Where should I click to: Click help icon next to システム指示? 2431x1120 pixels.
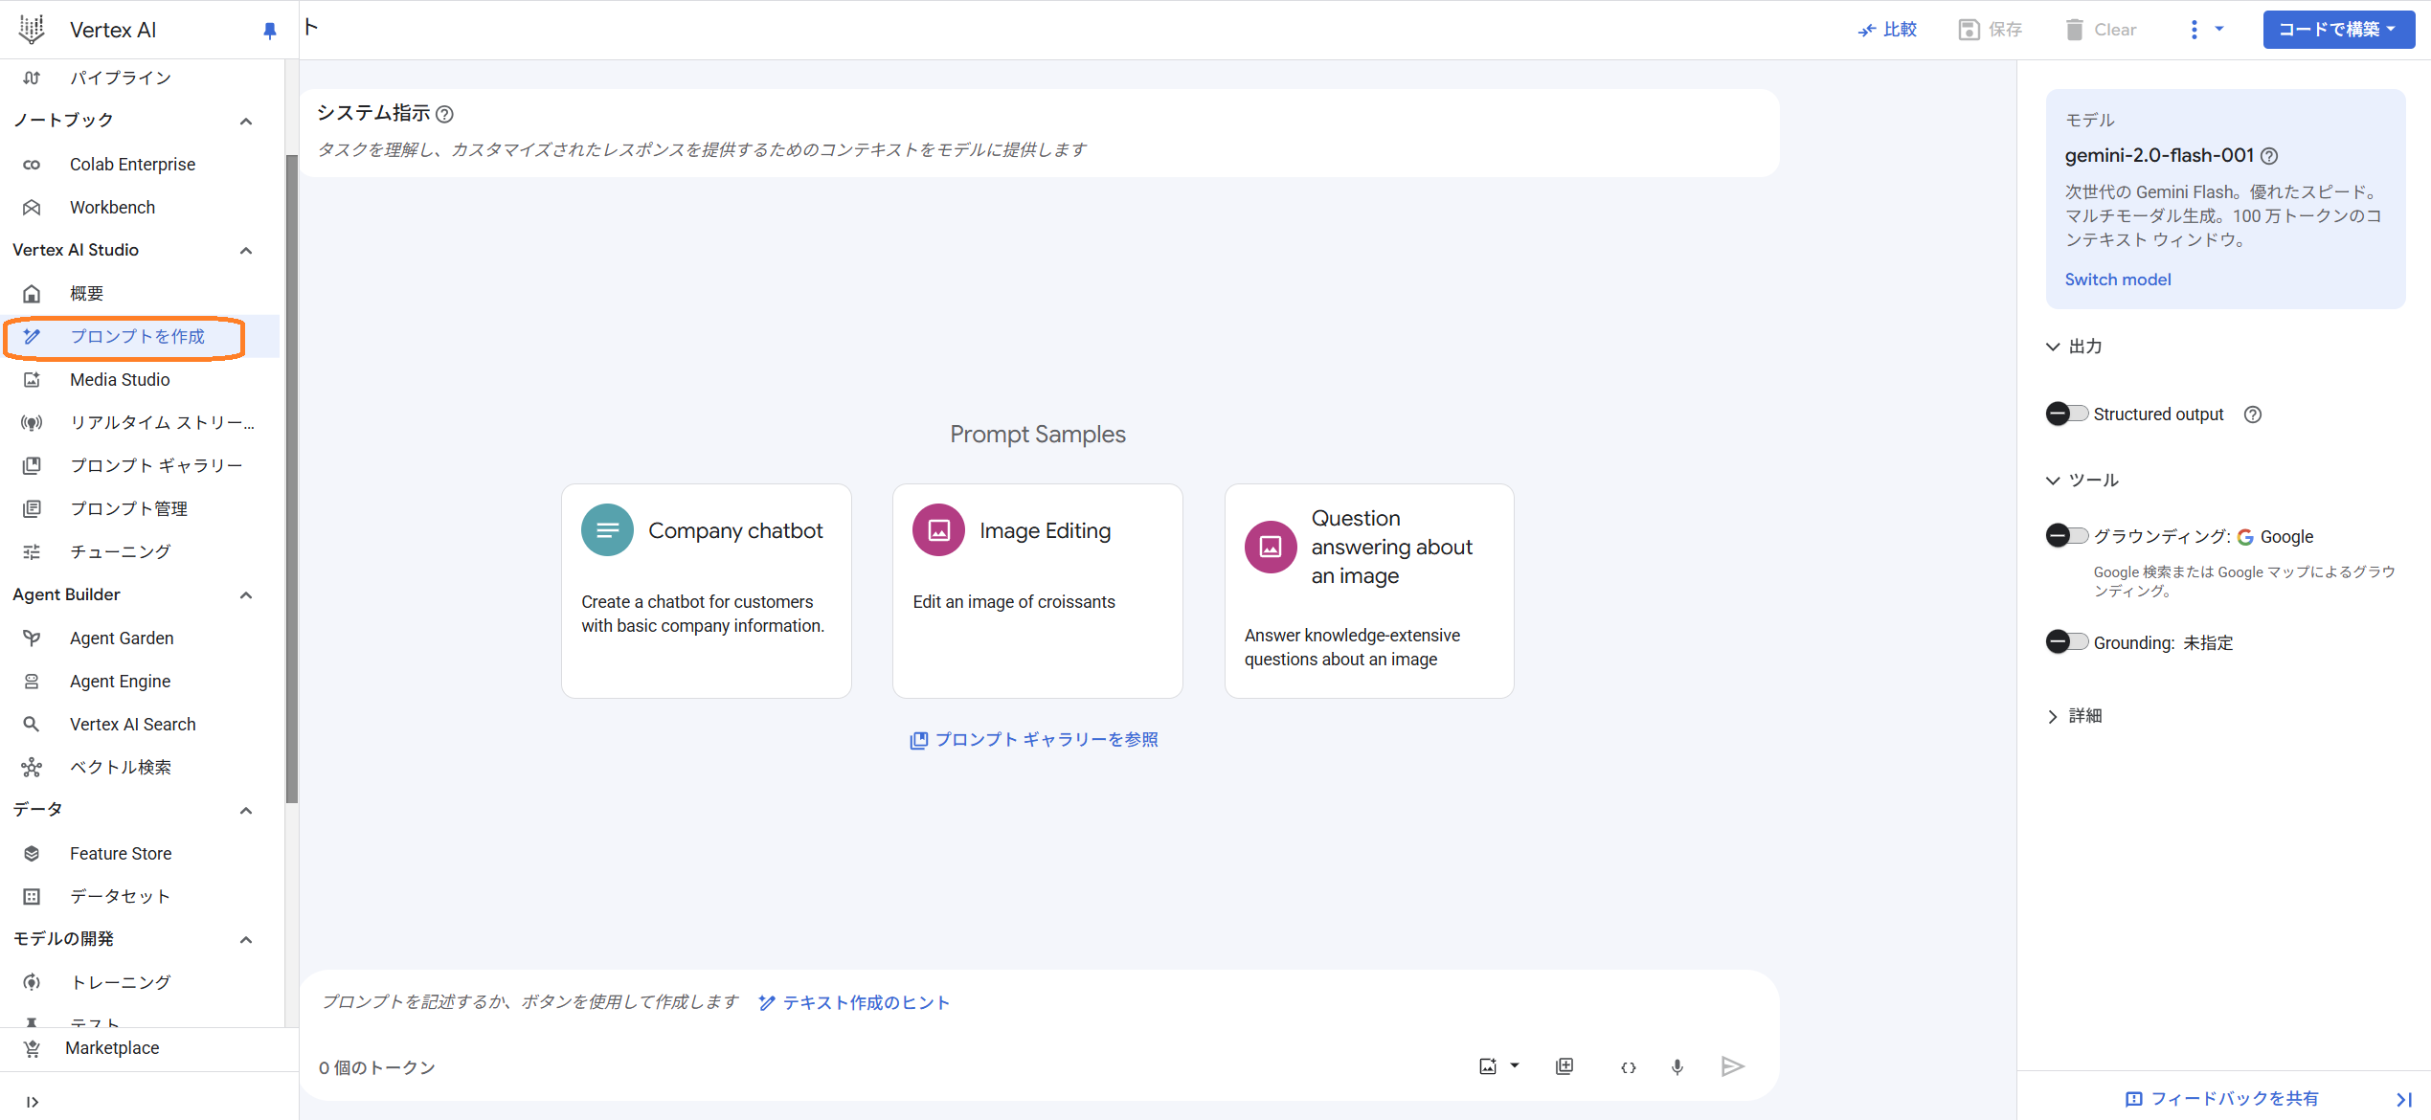(x=444, y=114)
